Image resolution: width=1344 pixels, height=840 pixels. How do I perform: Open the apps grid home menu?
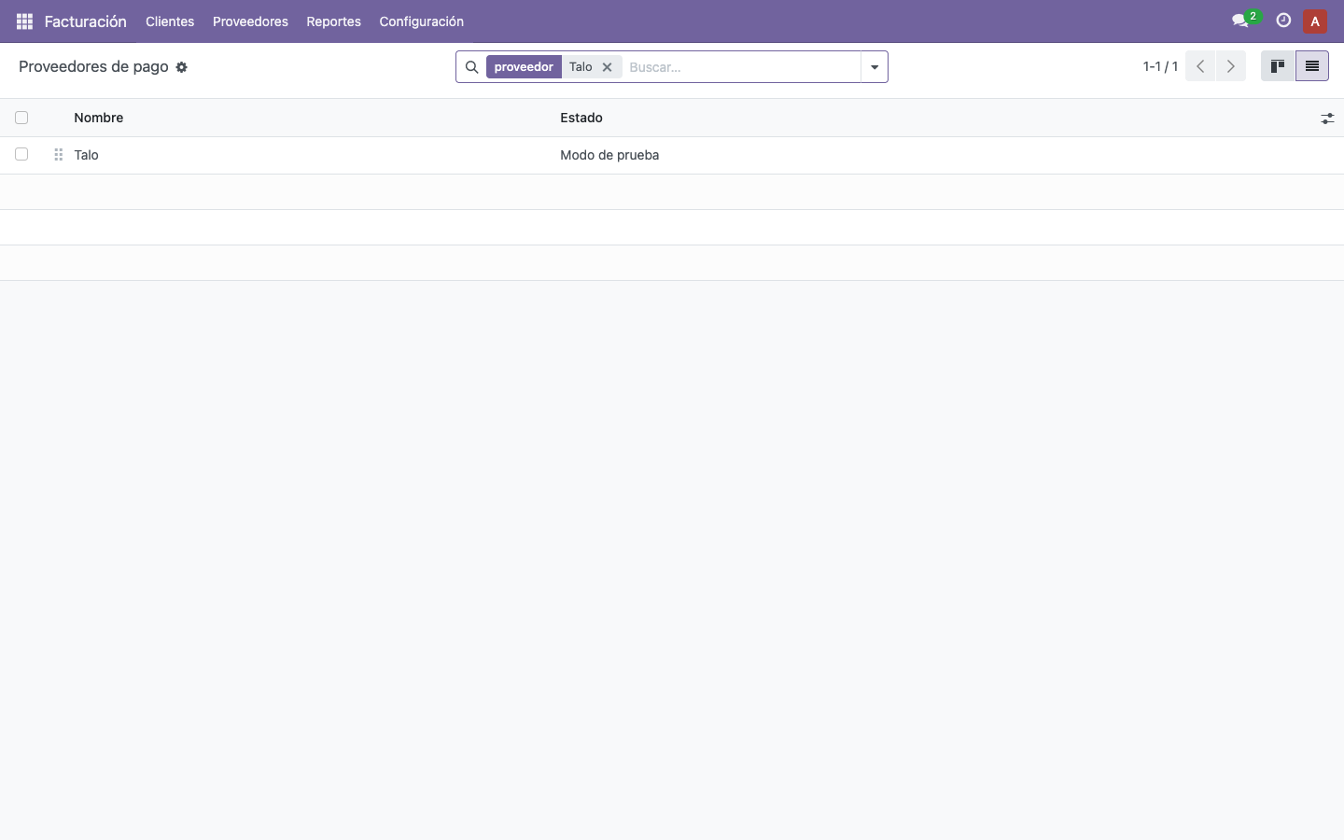(24, 21)
